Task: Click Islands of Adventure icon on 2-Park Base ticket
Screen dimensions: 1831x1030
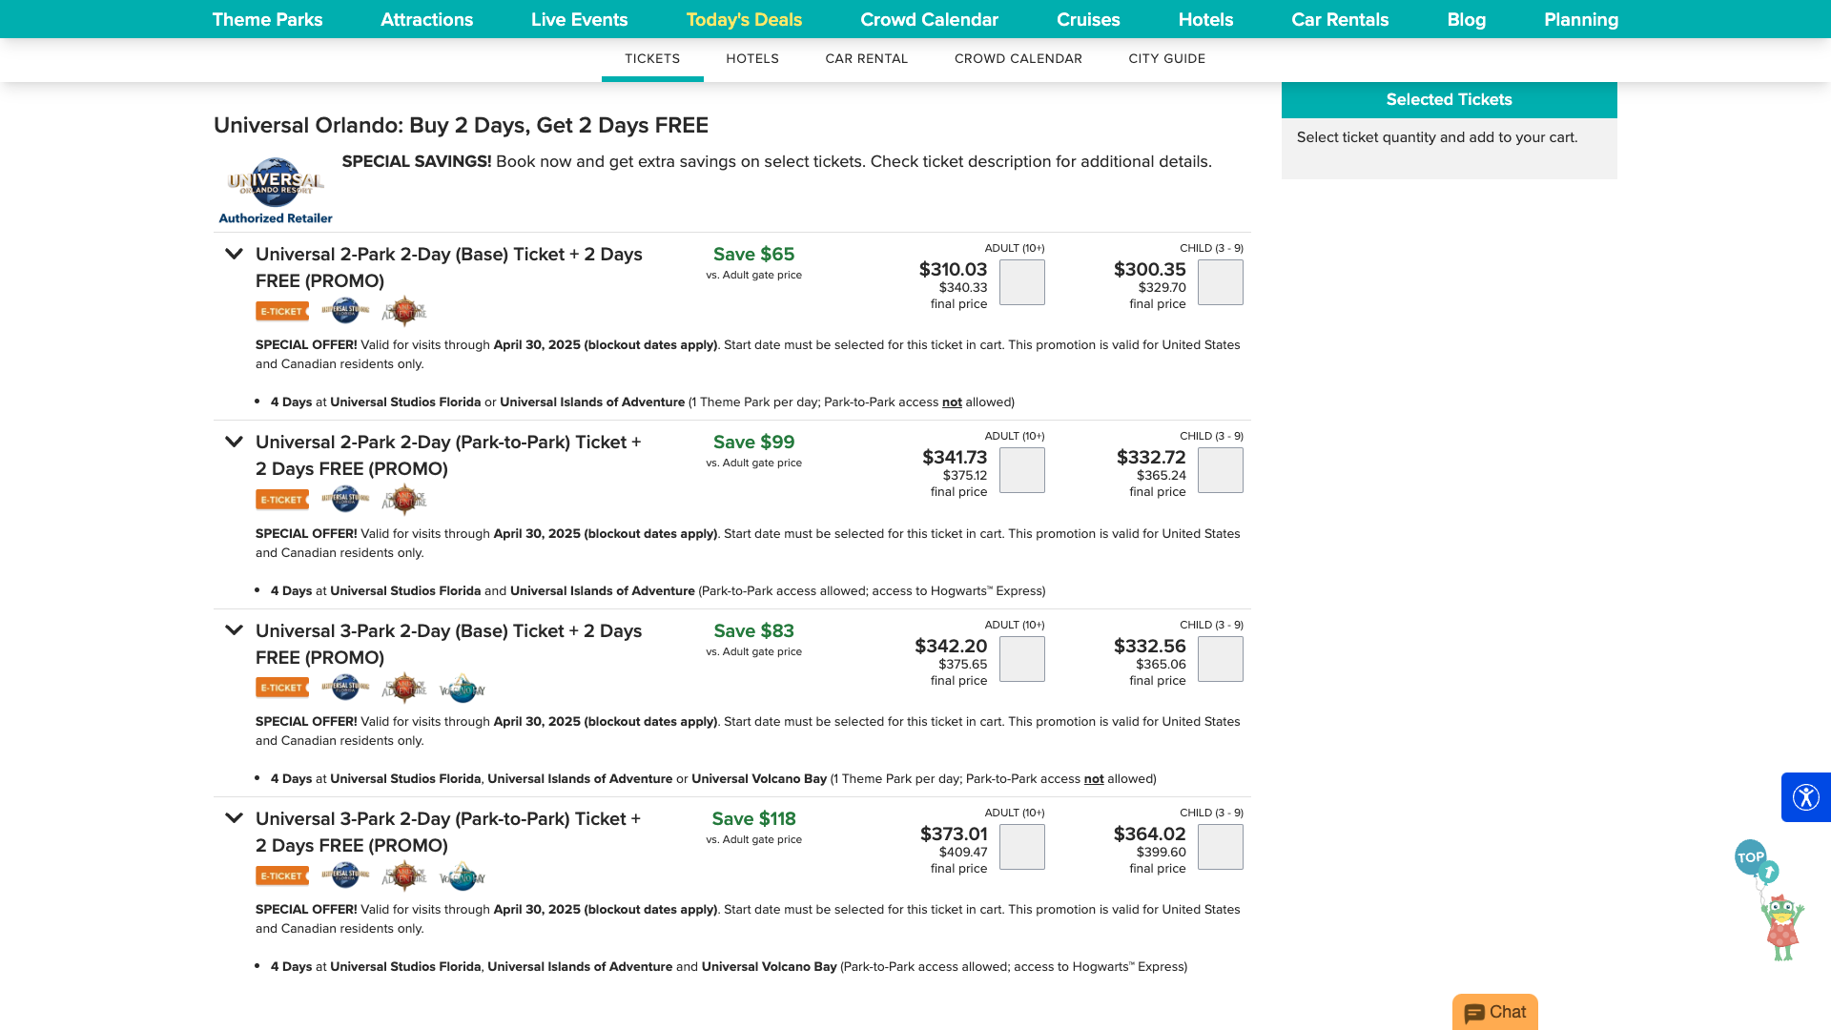Action: [x=404, y=311]
